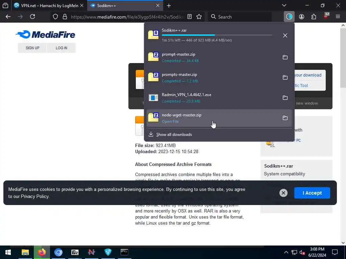Viewport: 346px width, 259px height.
Task: Click the SIGN UP button
Action: (x=32, y=48)
